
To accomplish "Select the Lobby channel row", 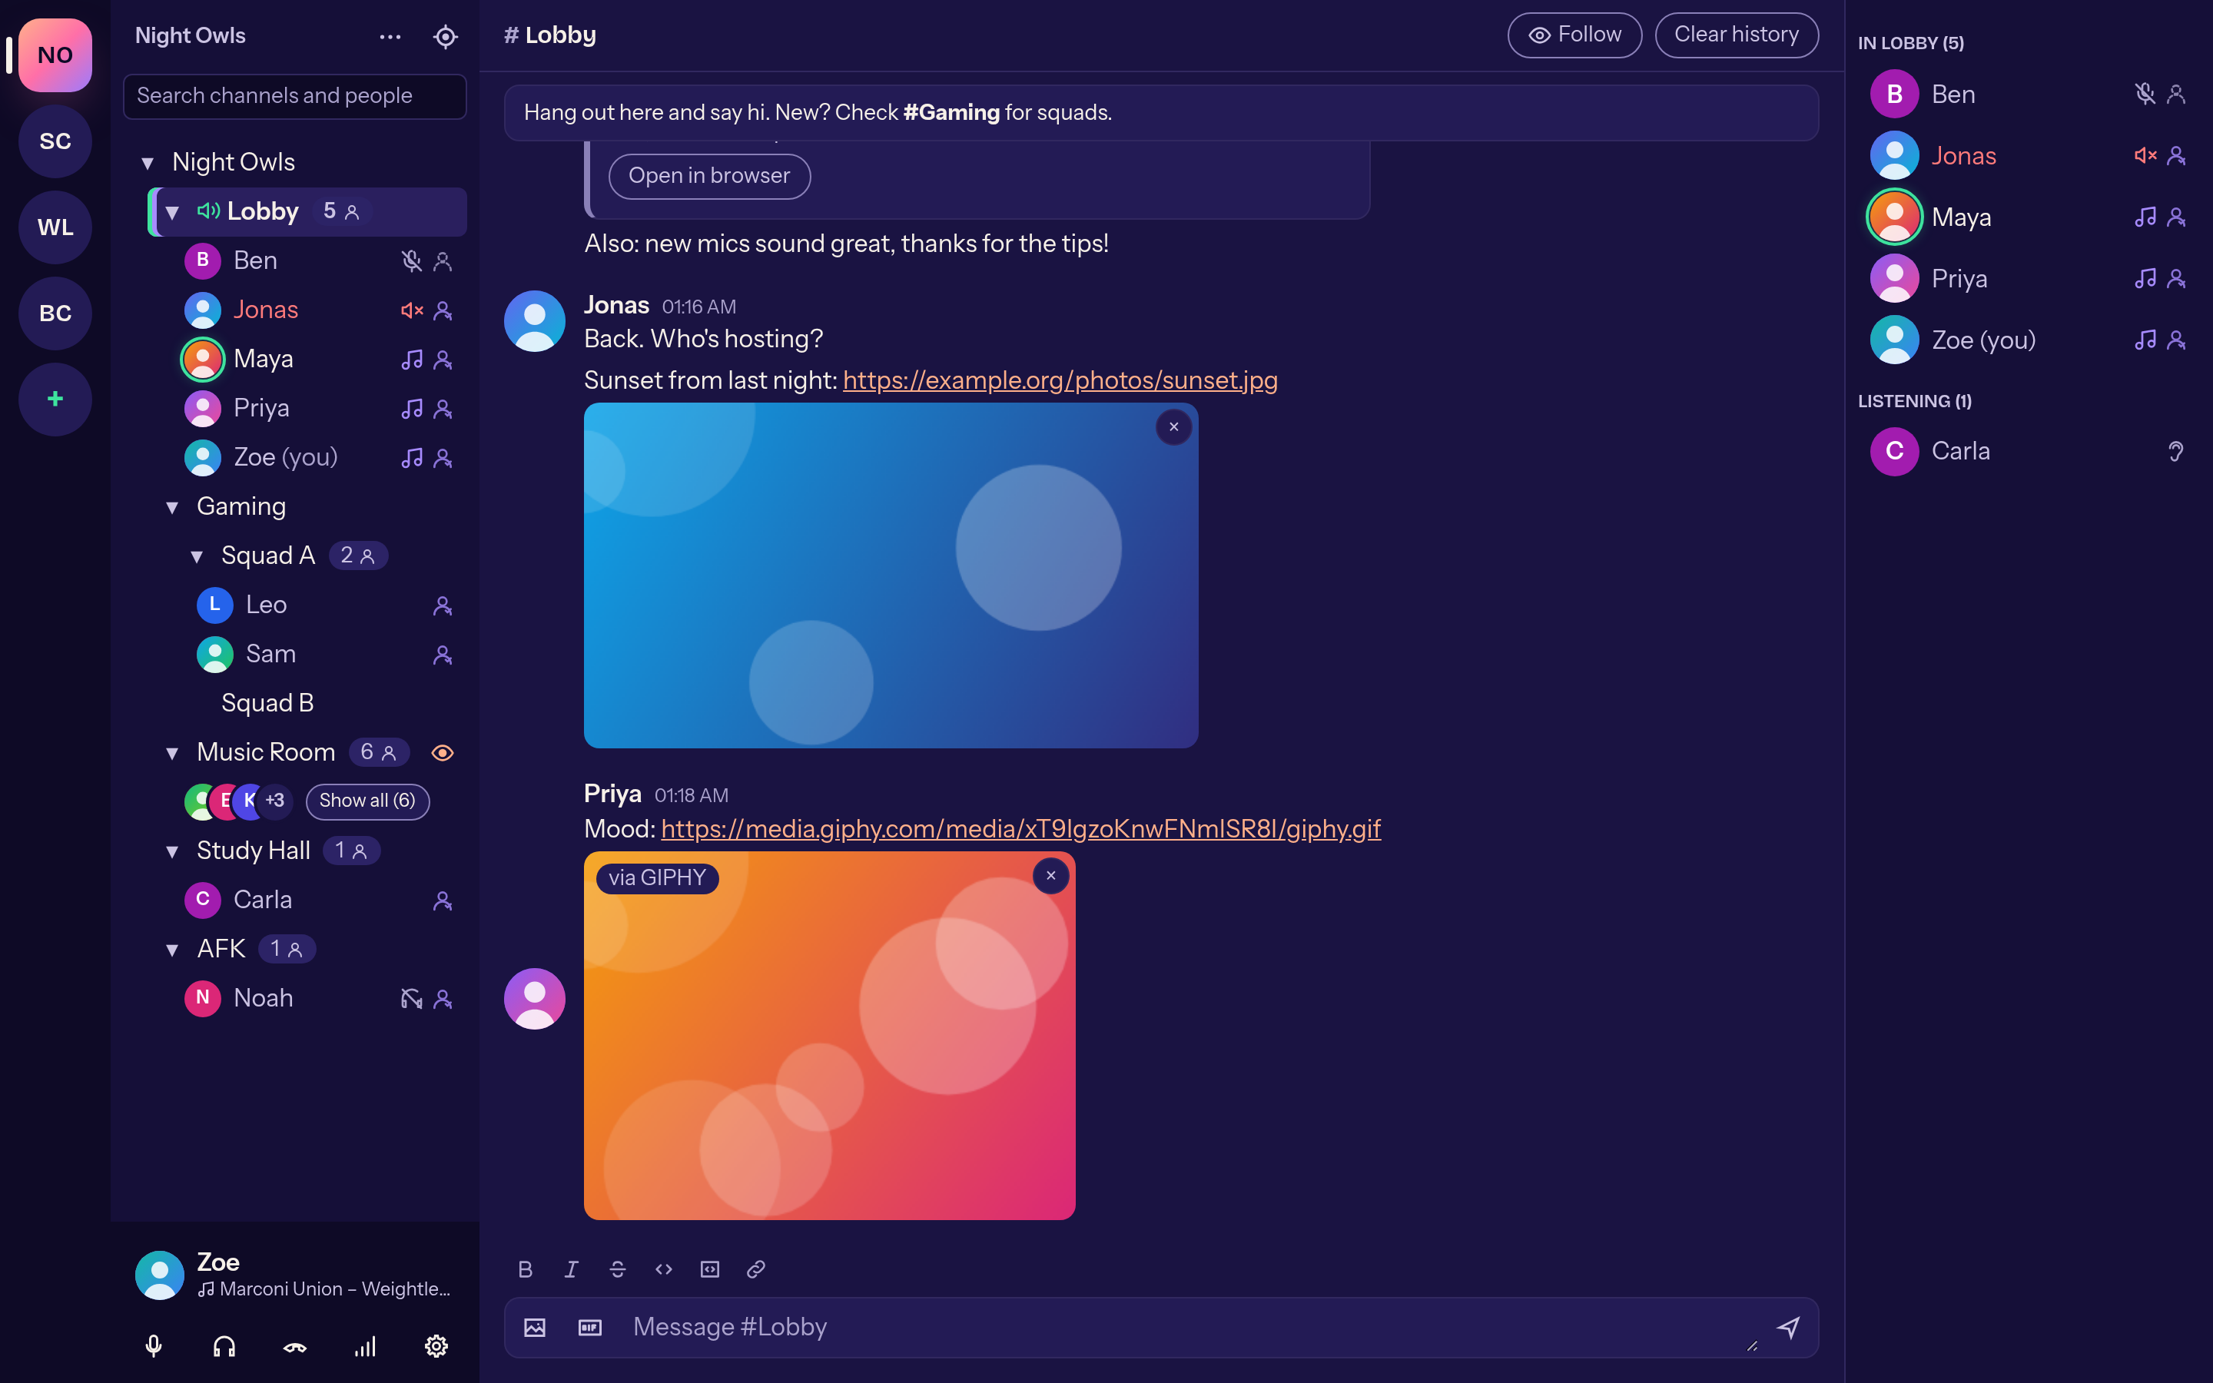I will [x=307, y=211].
